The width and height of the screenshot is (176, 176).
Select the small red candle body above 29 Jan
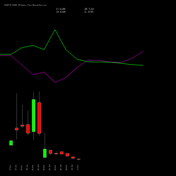[x=22, y=126]
